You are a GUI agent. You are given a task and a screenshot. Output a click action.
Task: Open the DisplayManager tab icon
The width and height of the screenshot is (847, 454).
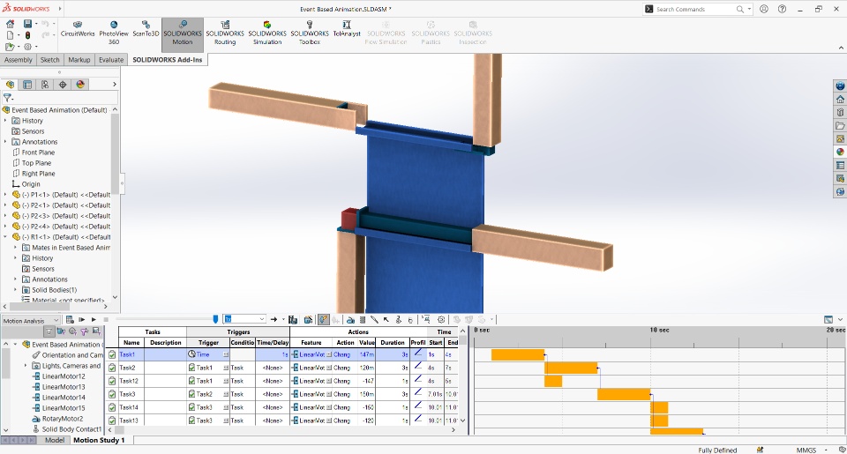(80, 85)
